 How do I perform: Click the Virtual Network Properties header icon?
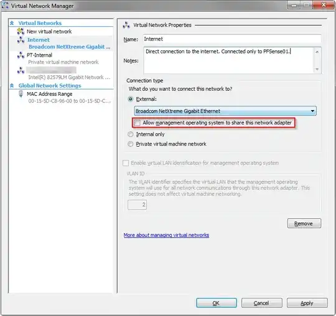click(126, 25)
